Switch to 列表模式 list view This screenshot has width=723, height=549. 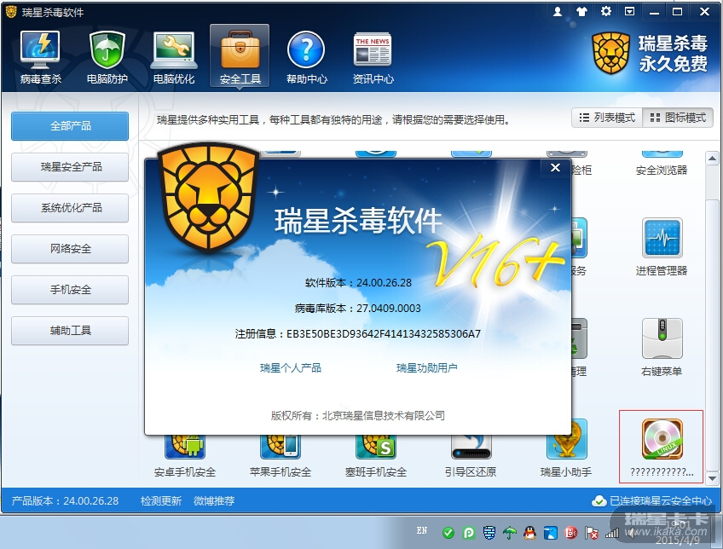607,118
